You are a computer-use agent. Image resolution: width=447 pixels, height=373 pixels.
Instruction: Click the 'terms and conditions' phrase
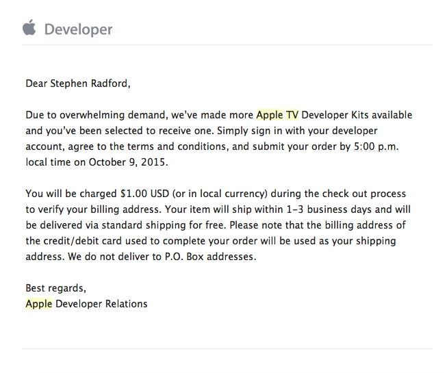pyautogui.click(x=177, y=146)
